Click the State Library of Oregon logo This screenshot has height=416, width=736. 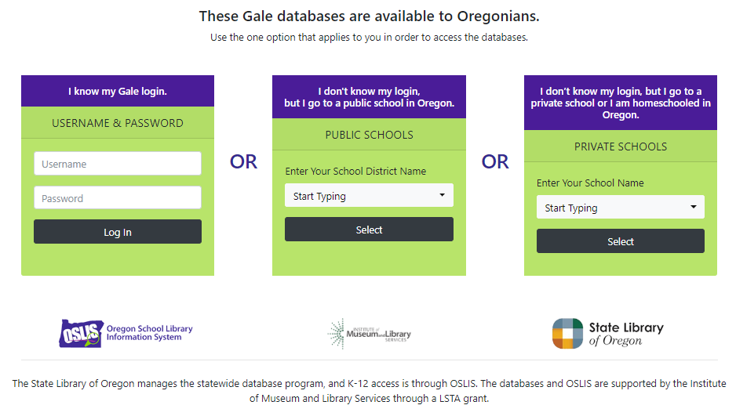click(608, 334)
